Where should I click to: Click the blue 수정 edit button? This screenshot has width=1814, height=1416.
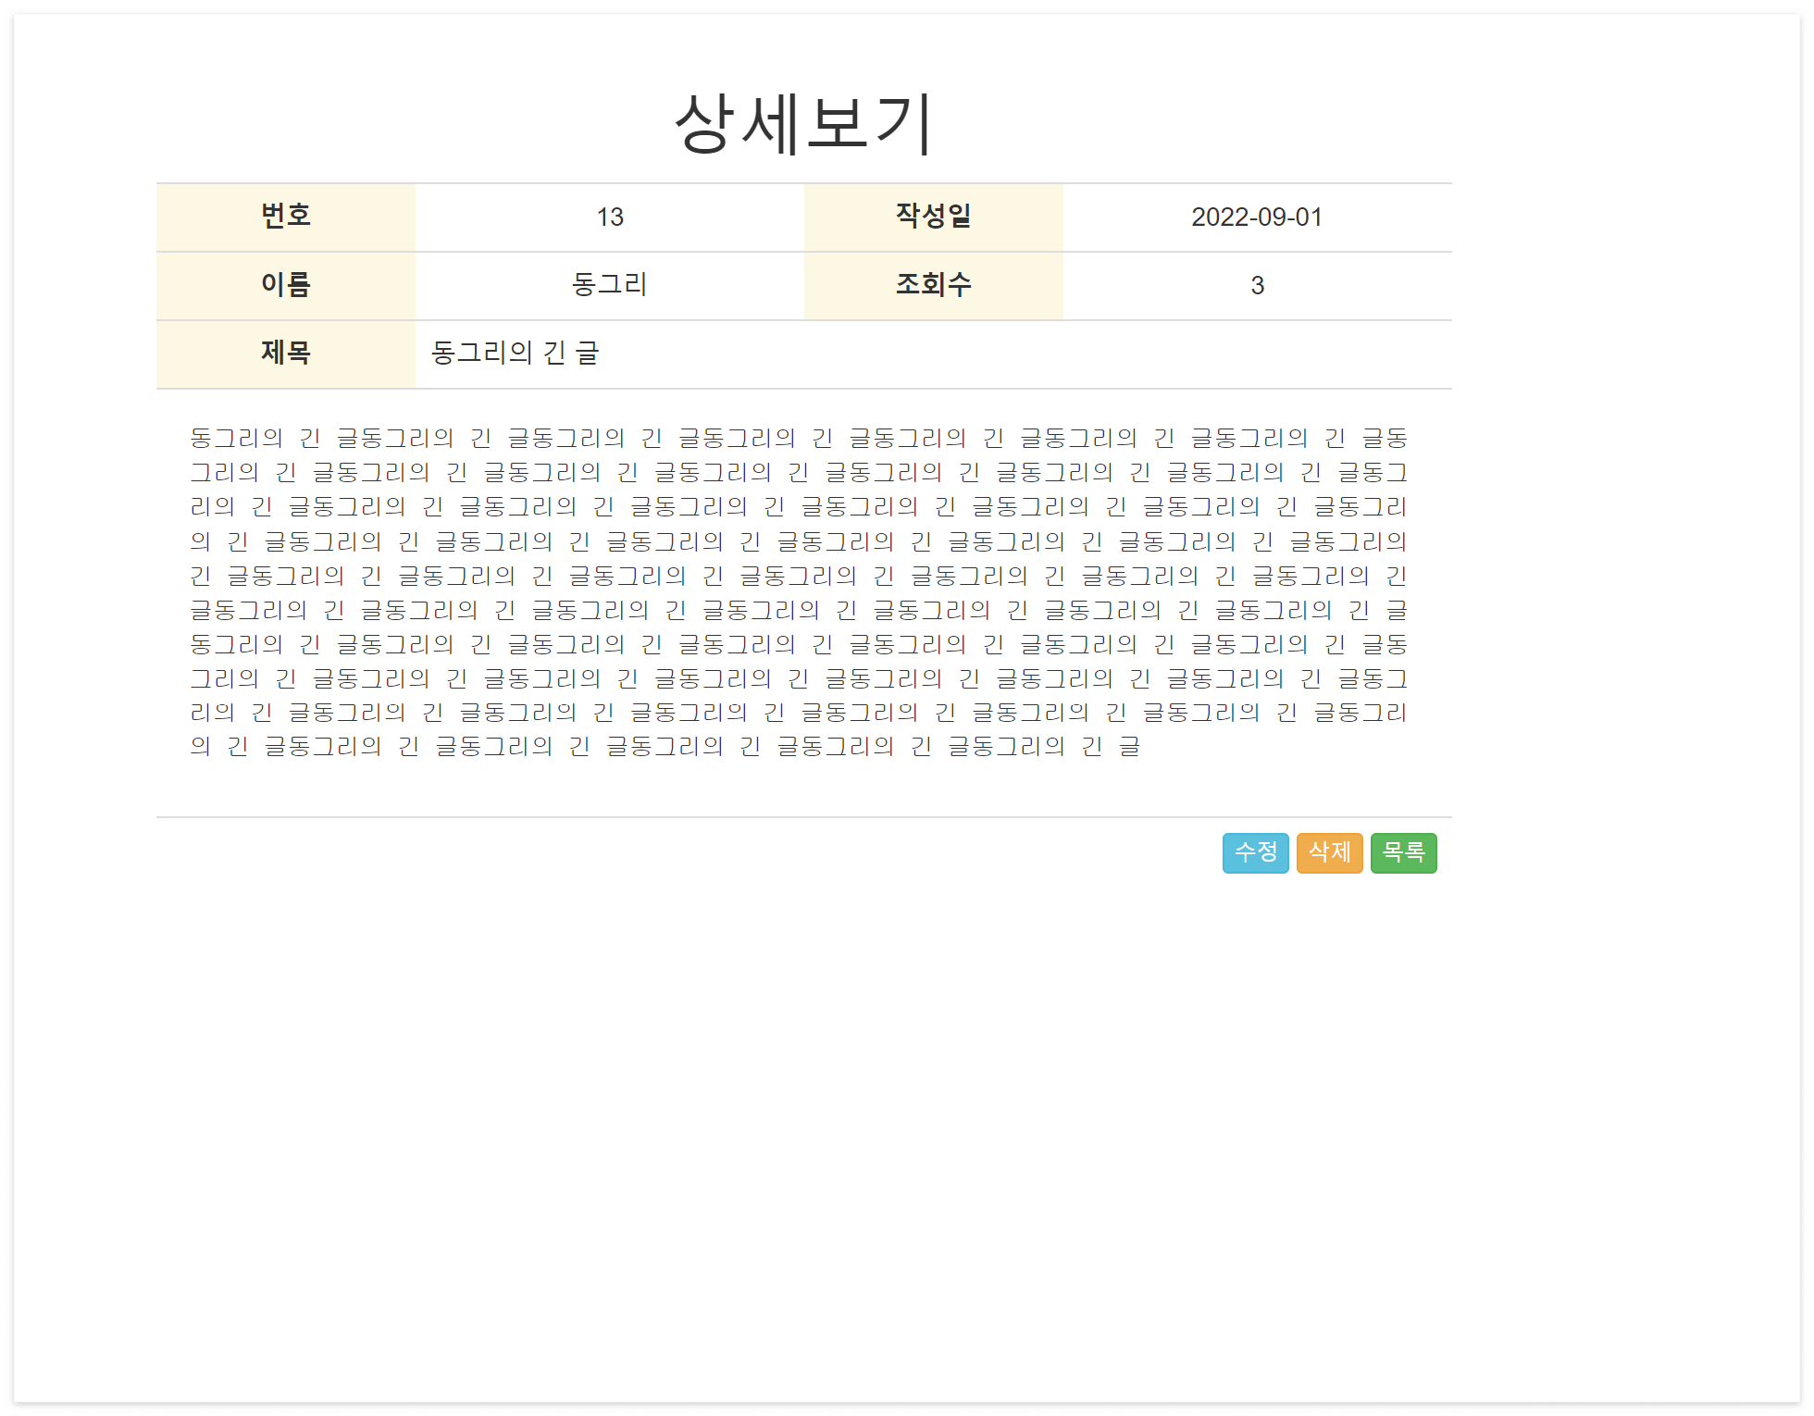[x=1255, y=852]
